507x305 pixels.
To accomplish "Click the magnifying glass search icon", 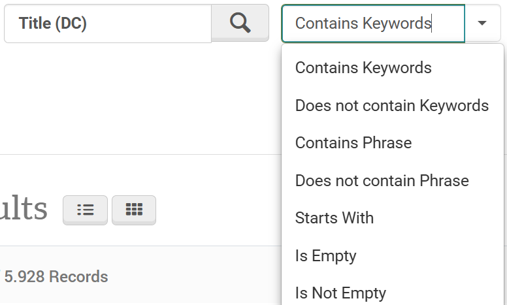I will (x=240, y=23).
